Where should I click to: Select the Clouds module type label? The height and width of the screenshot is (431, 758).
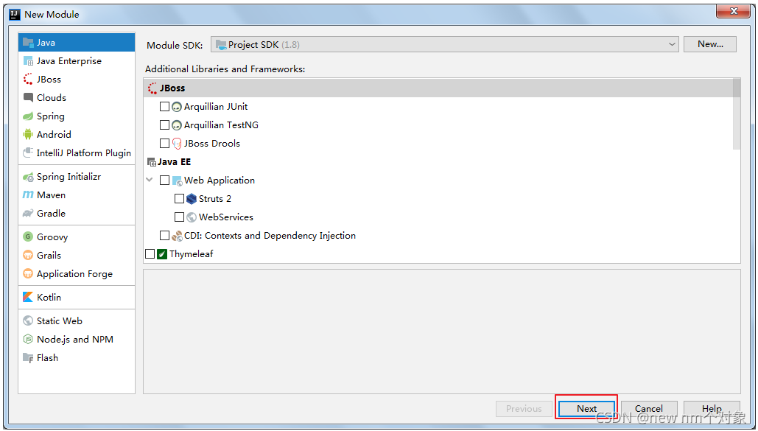tap(52, 98)
